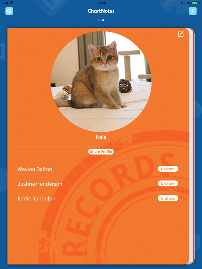Add a new profile with plus icon
The image size is (202, 269).
(x=193, y=11)
